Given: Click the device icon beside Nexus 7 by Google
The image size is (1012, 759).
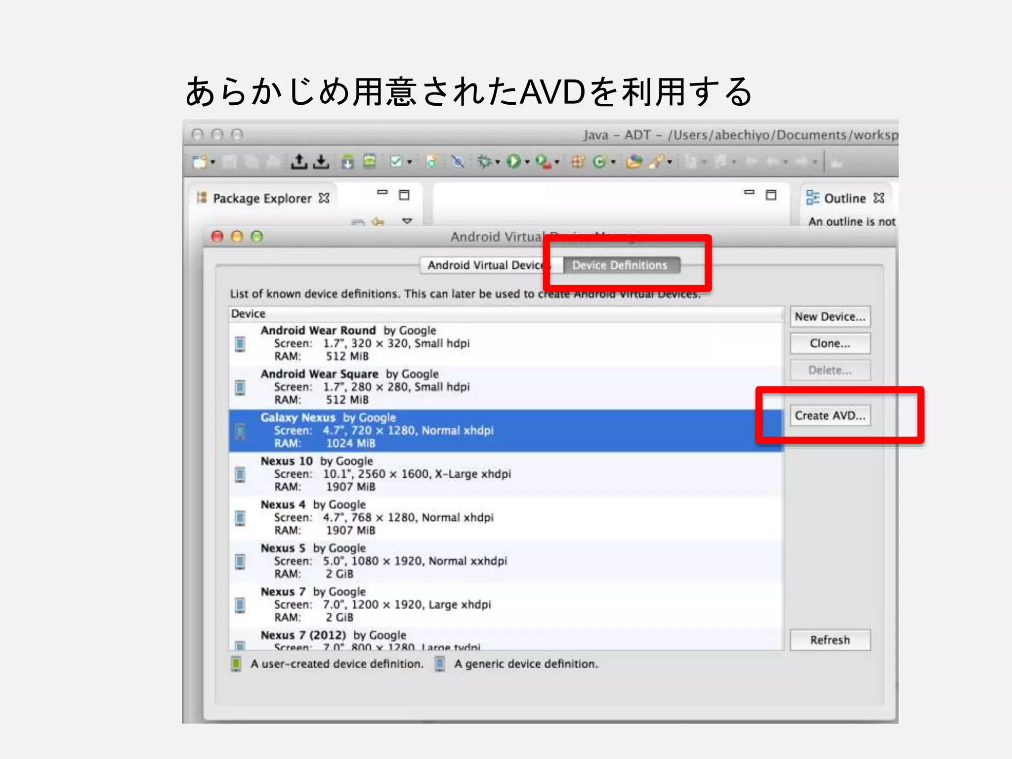Looking at the screenshot, I should tap(240, 605).
